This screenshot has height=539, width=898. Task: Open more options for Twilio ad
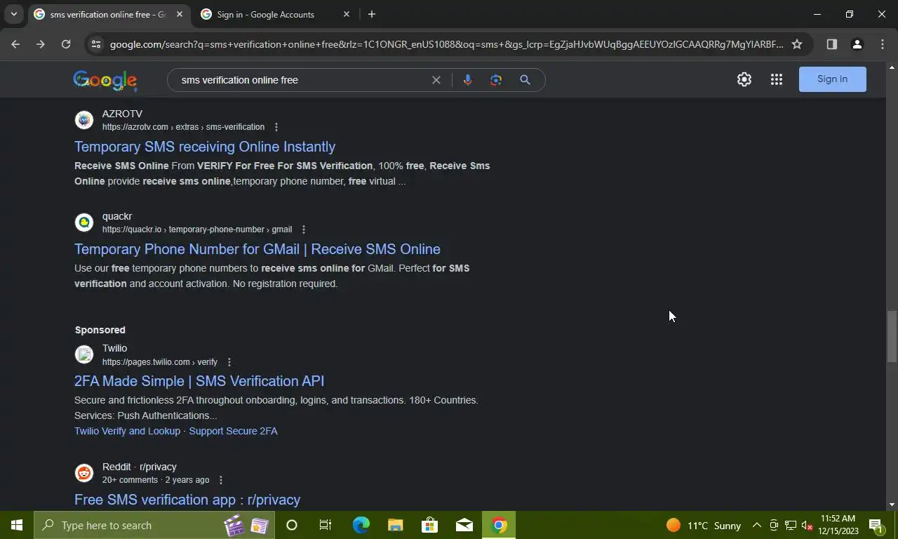tap(229, 362)
